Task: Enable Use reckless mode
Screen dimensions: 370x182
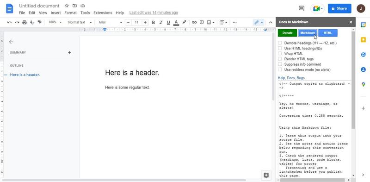Action: (280, 69)
